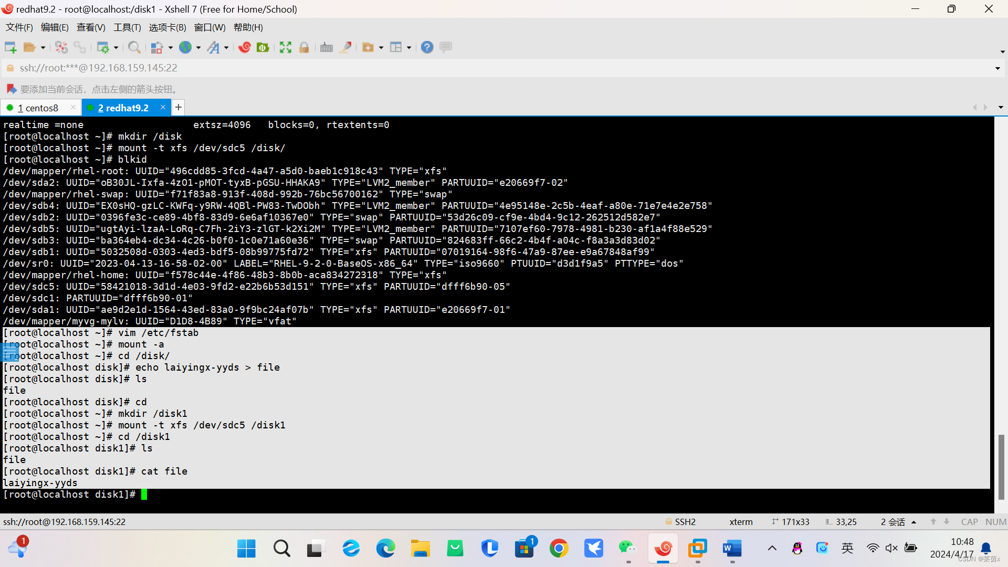
Task: Mute toggle via taskbar speaker icon
Action: coord(891,548)
